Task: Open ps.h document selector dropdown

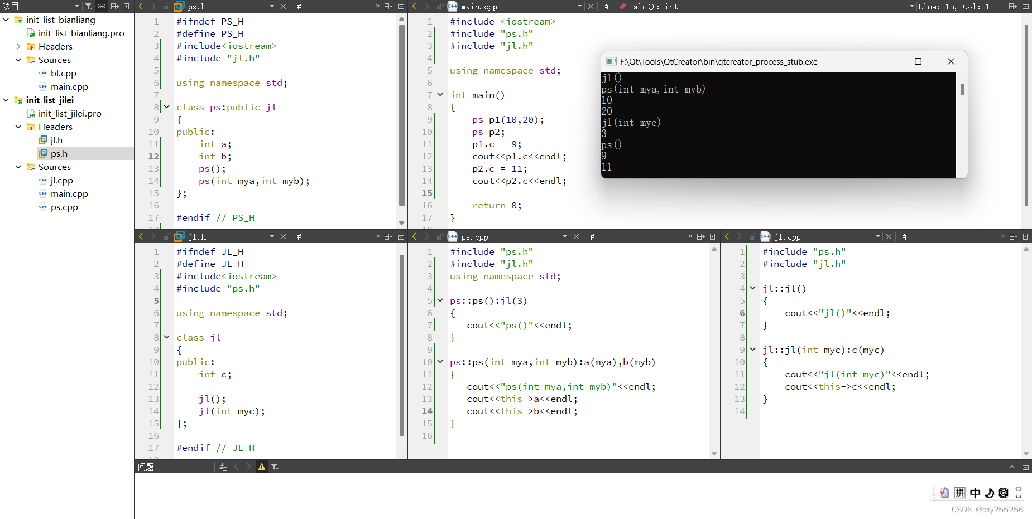Action: (272, 6)
